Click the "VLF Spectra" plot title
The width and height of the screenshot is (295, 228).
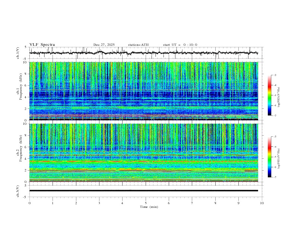[x=42, y=45]
